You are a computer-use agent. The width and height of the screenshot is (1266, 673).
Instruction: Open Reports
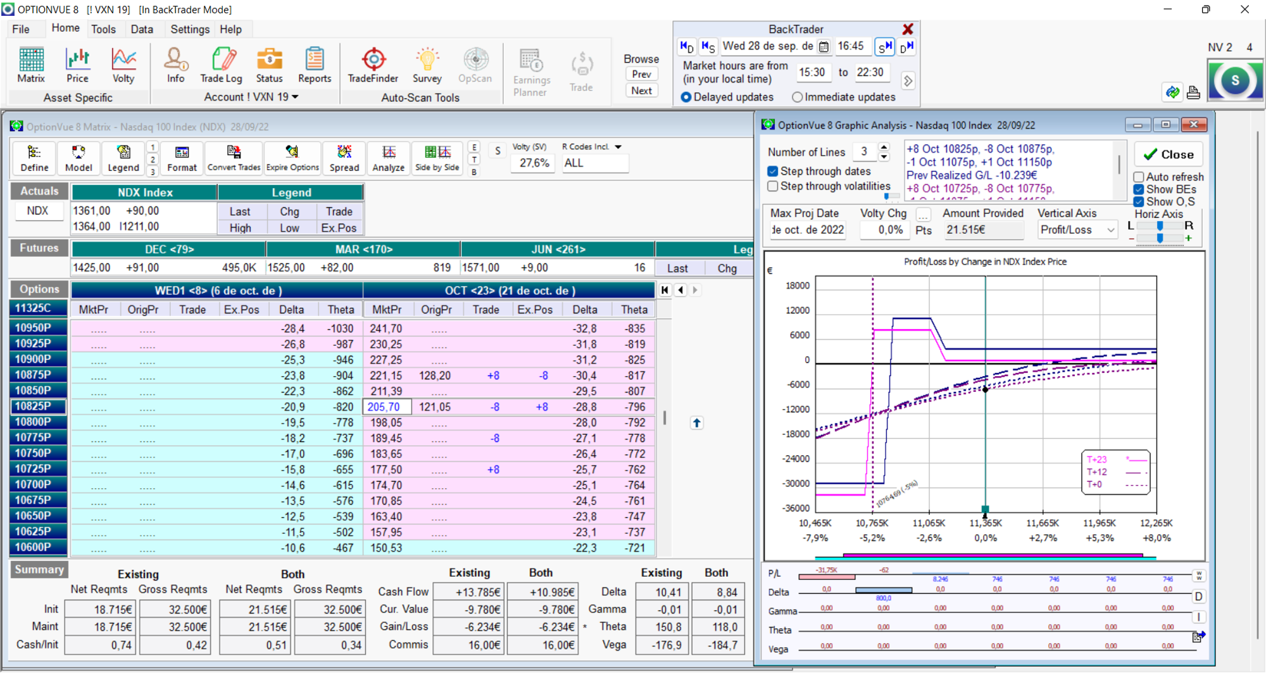point(315,65)
